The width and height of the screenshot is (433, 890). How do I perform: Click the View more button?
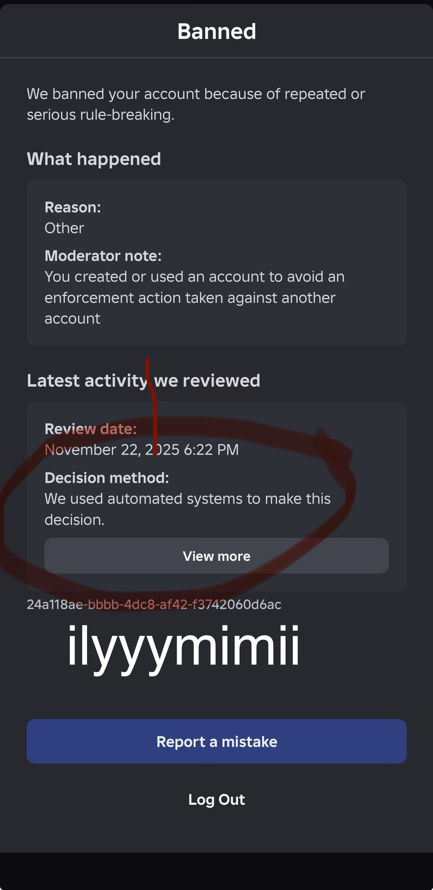pyautogui.click(x=216, y=556)
